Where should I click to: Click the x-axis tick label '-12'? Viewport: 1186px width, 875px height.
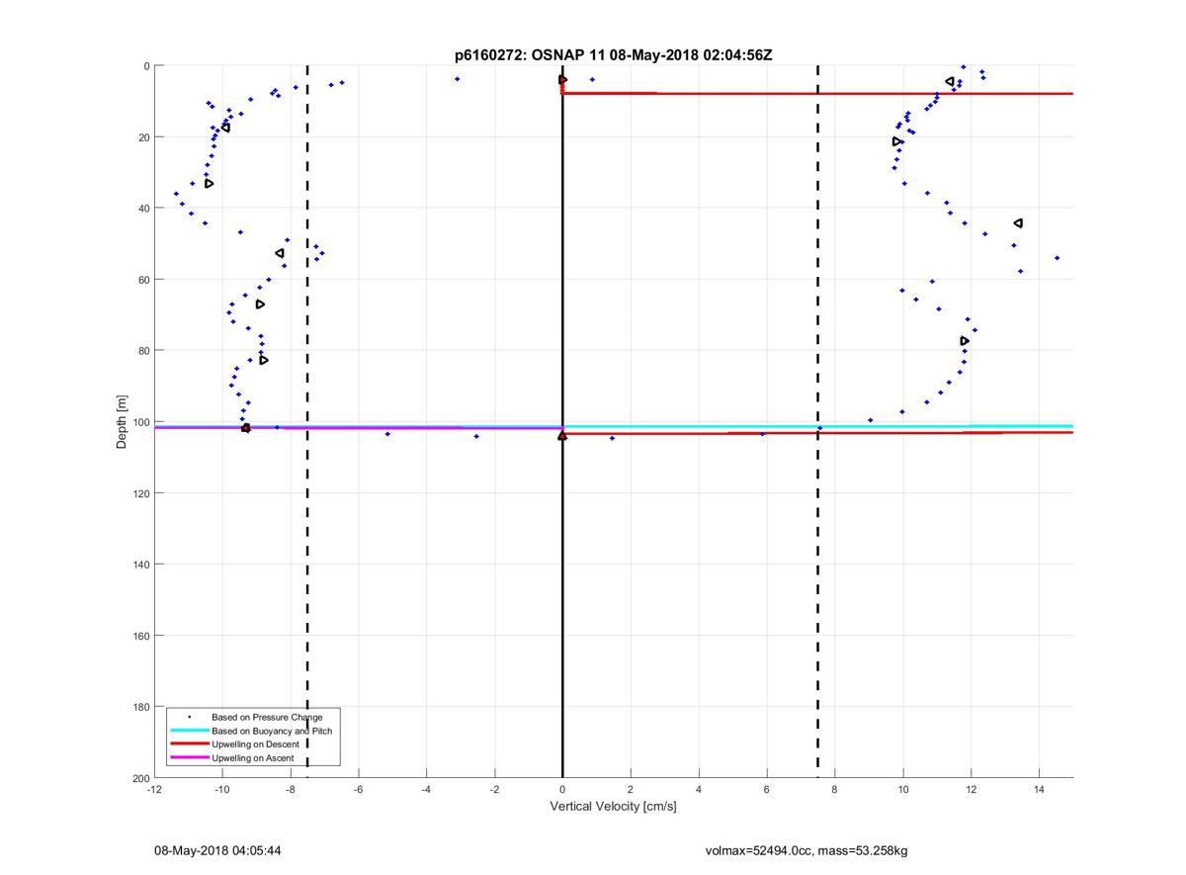154,790
